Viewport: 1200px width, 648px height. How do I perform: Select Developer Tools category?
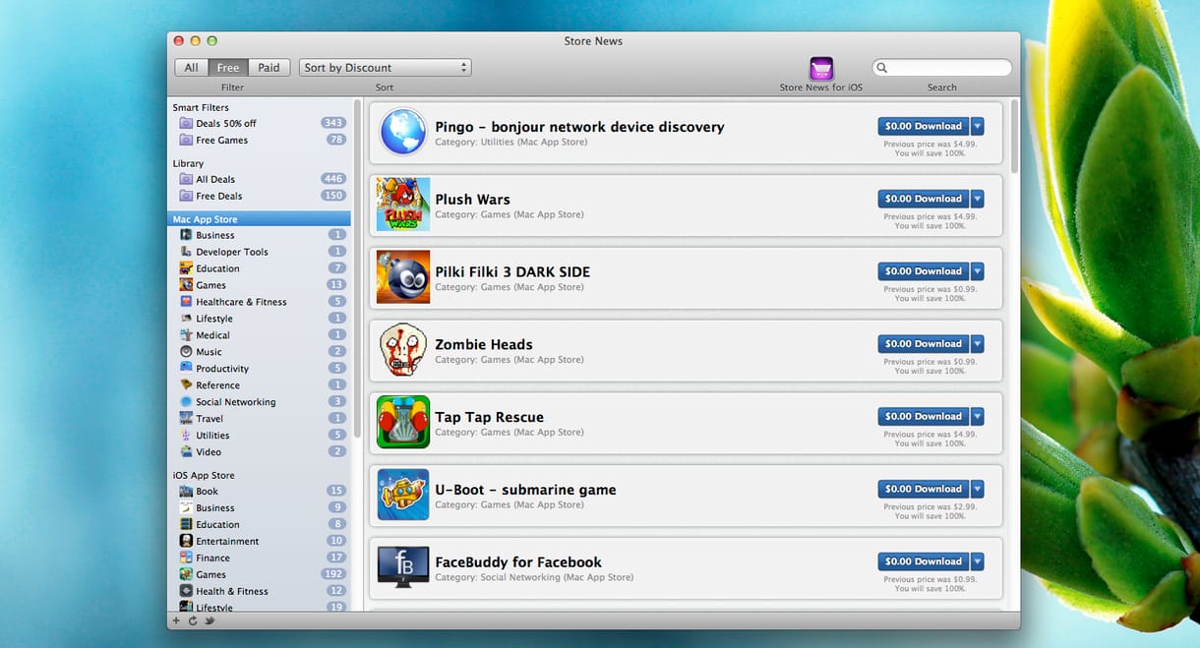258,252
